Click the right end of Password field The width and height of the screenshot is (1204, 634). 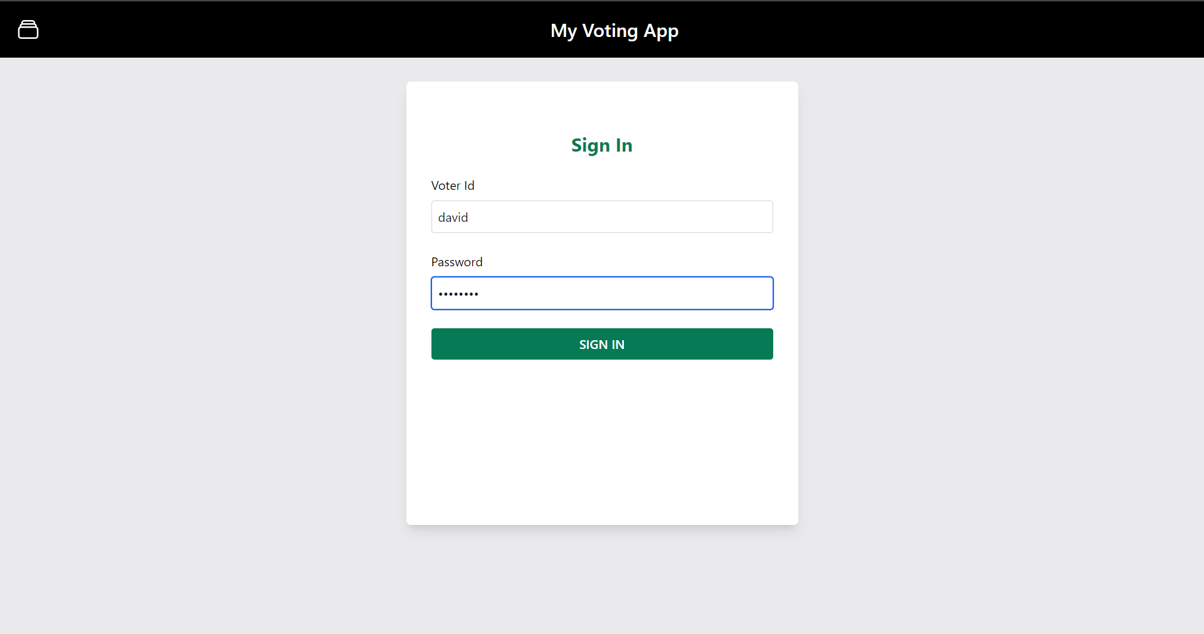coord(752,293)
